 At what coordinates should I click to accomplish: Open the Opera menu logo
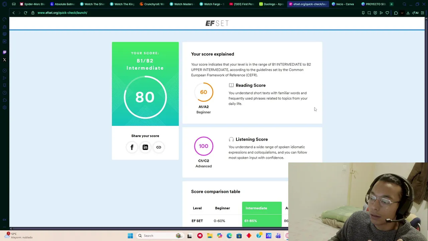coord(4,4)
